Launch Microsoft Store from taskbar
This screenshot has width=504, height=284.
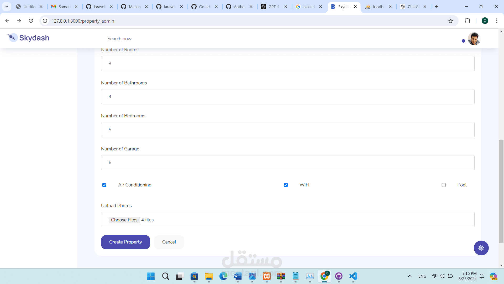click(194, 276)
